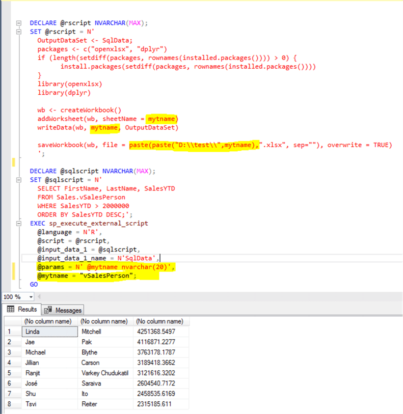Screen dimensions: 403x414
Task: Select cell '2458535.6169'
Action: point(161,394)
